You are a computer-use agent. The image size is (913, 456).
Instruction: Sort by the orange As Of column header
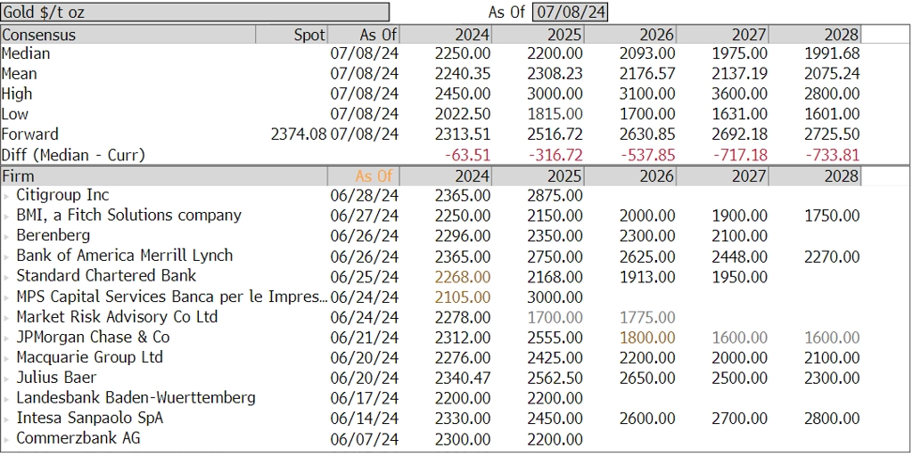[364, 175]
